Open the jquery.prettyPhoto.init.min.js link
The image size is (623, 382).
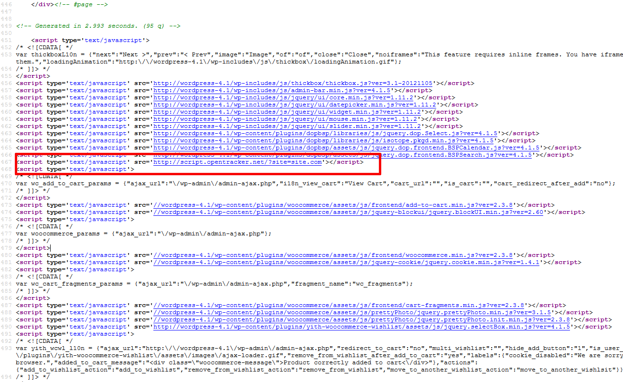click(x=362, y=319)
